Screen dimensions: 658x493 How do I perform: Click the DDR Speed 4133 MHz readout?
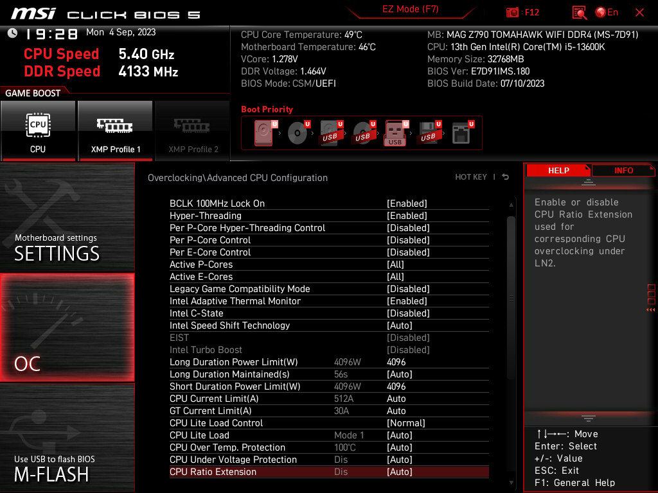(x=101, y=71)
